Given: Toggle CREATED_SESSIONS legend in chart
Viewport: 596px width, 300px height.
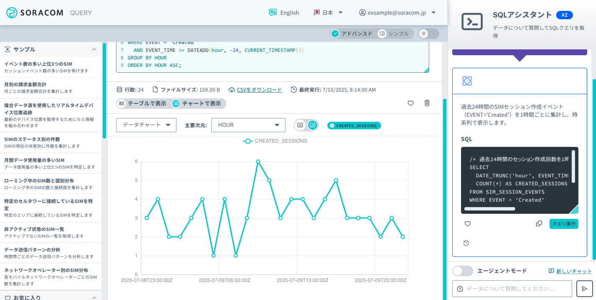Looking at the screenshot, I should click(x=275, y=141).
